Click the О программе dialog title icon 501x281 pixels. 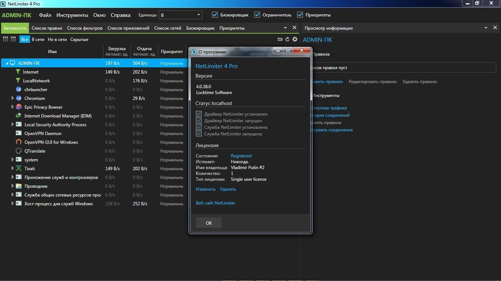194,52
